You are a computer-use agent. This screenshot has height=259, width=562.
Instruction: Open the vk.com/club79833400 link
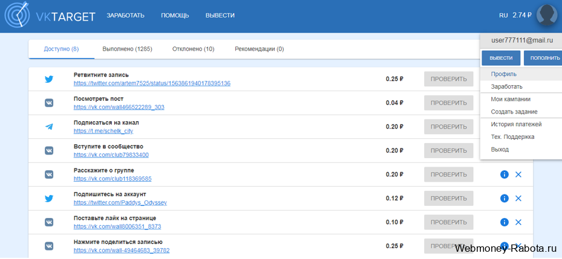[x=111, y=155]
